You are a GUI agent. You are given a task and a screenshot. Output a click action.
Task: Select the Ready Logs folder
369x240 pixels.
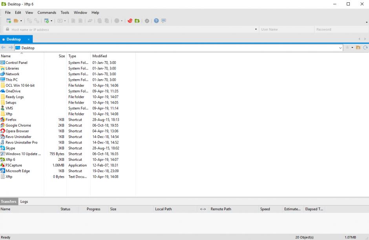[x=15, y=97]
